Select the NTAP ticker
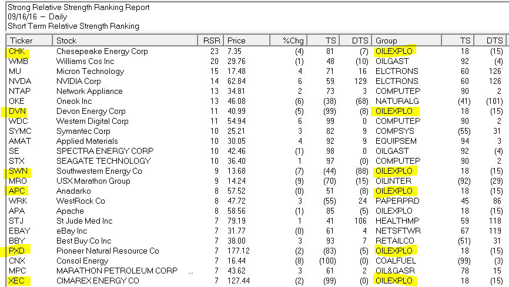This screenshot has height=287, width=509. coord(20,91)
